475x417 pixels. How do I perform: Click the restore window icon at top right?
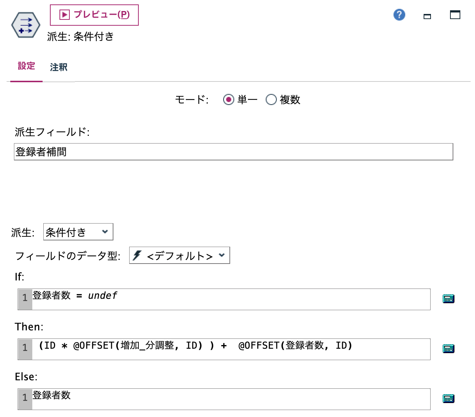[455, 15]
